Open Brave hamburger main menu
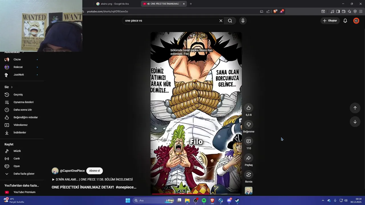The width and height of the screenshot is (365, 205). pyautogui.click(x=361, y=11)
